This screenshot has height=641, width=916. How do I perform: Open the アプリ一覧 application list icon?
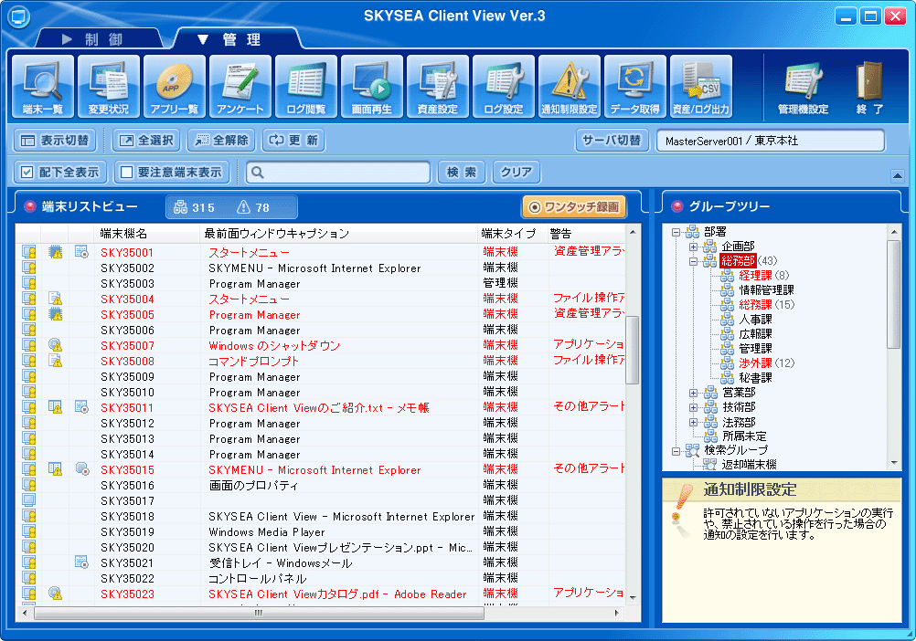pyautogui.click(x=174, y=87)
